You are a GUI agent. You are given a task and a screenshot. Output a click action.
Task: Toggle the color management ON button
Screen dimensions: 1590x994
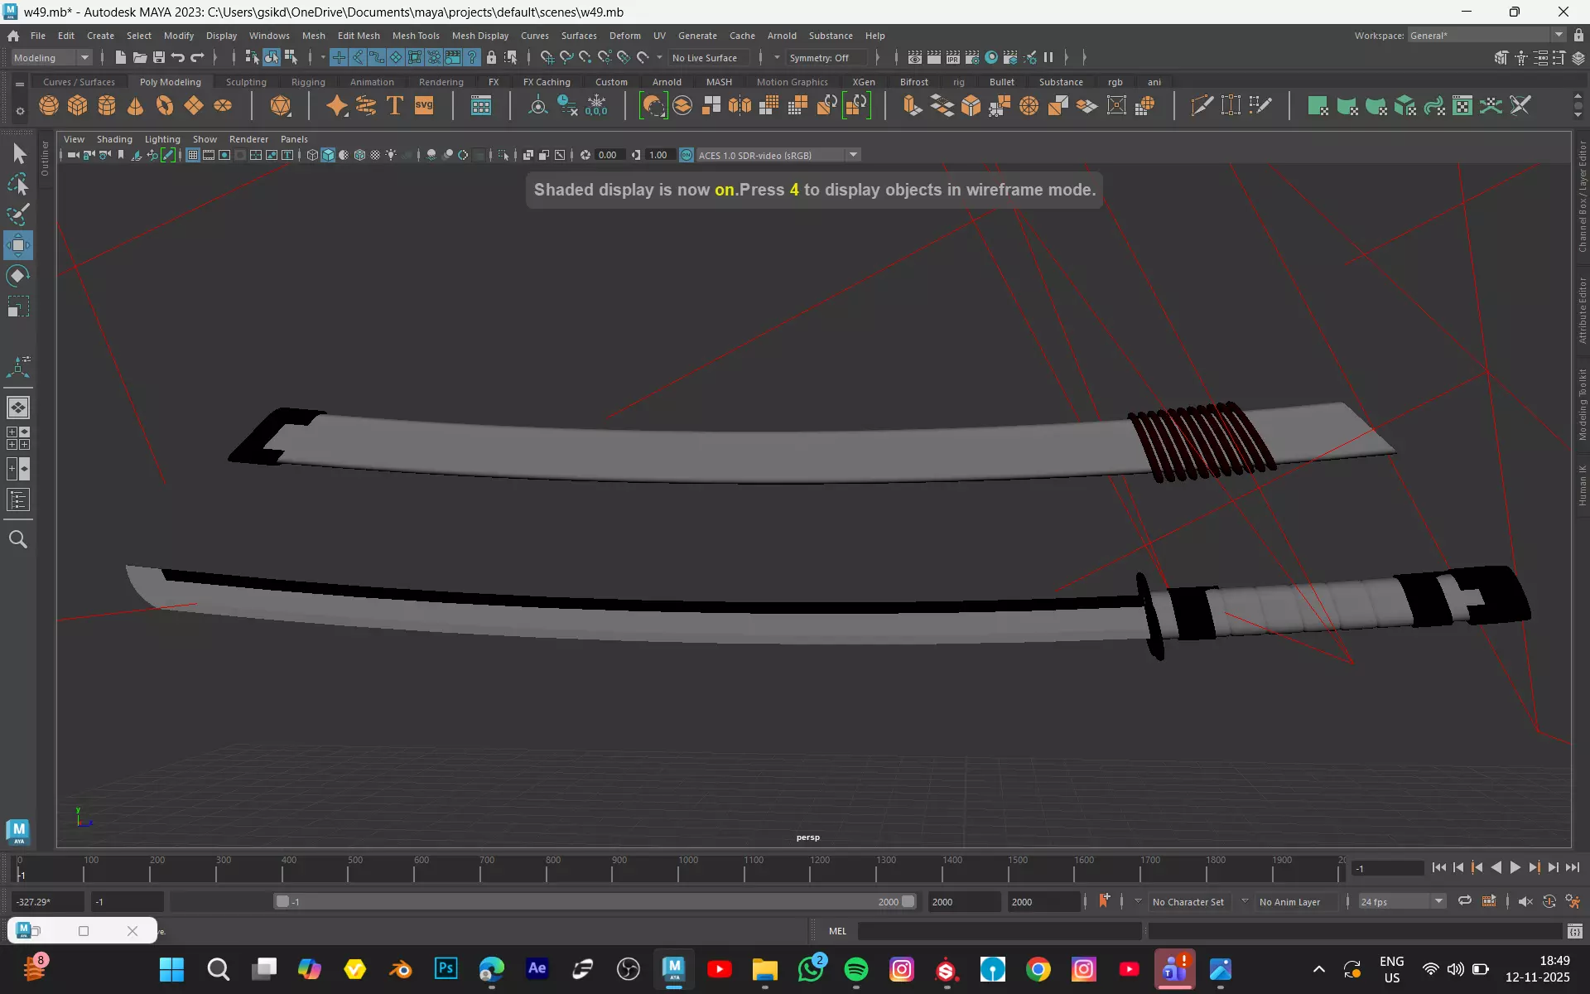point(686,155)
